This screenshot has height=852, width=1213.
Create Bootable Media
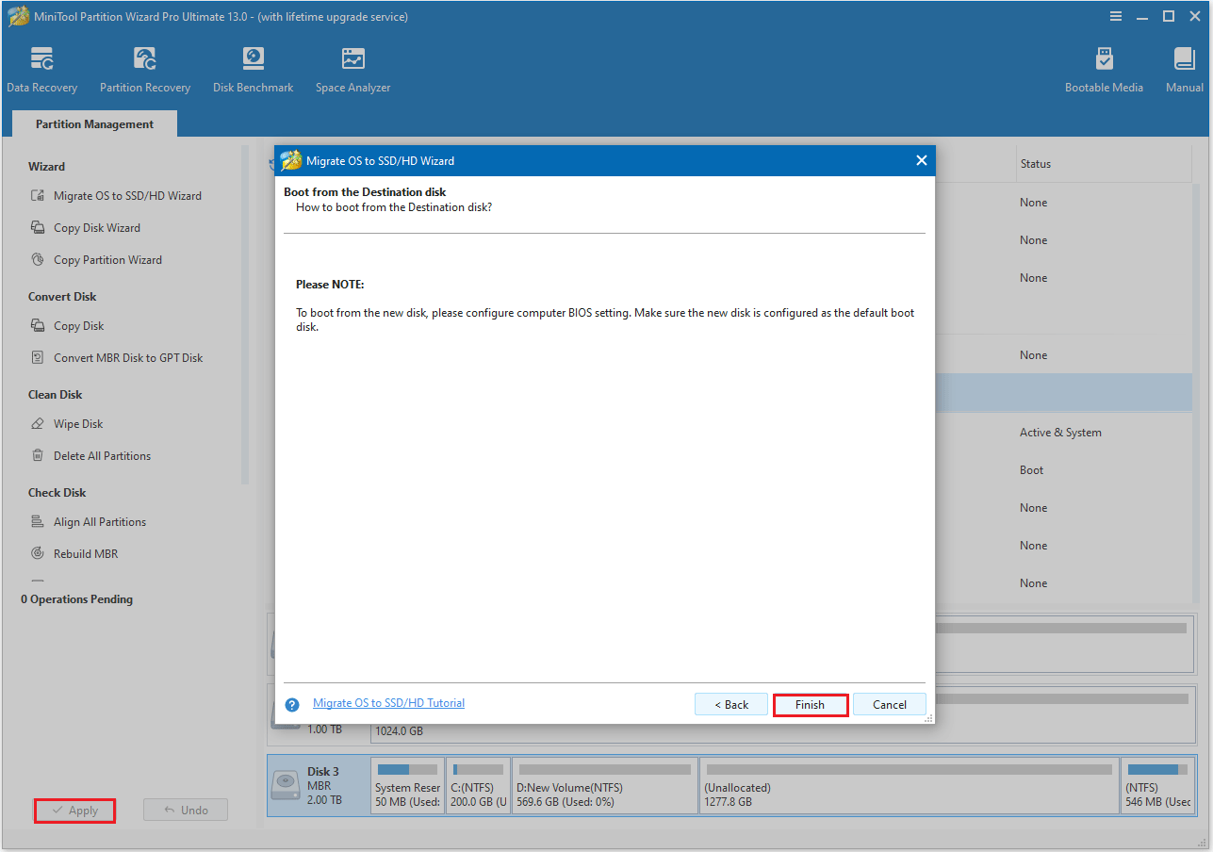point(1104,66)
